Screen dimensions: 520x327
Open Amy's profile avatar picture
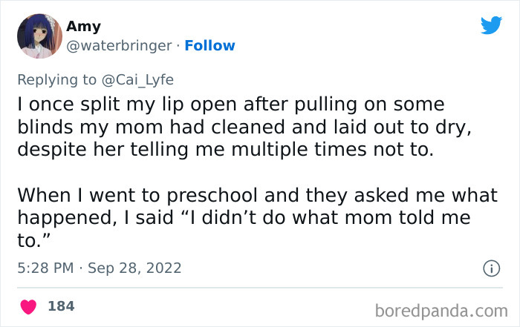click(x=39, y=36)
